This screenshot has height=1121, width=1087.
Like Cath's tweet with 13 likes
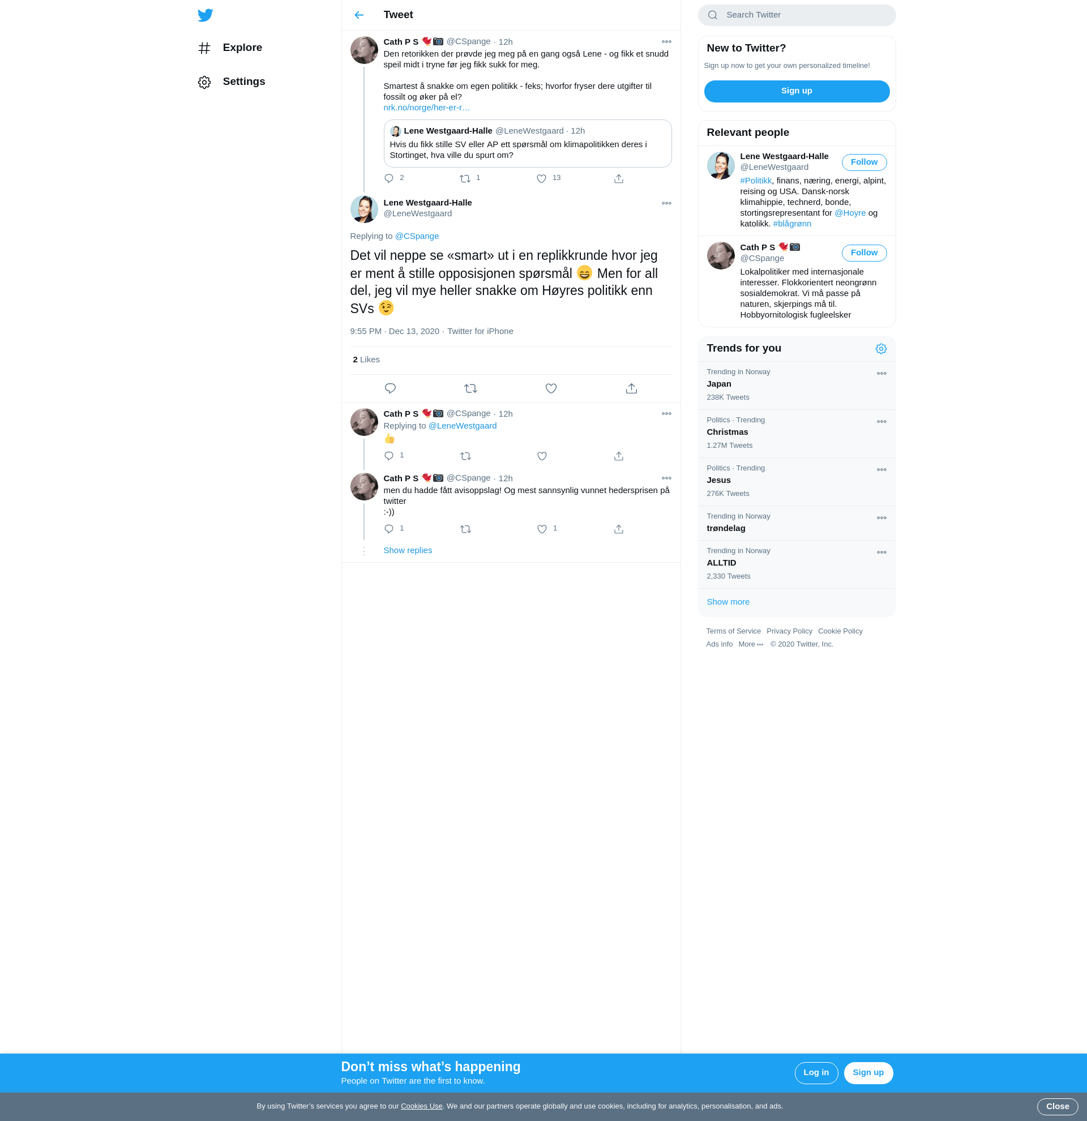pos(541,178)
